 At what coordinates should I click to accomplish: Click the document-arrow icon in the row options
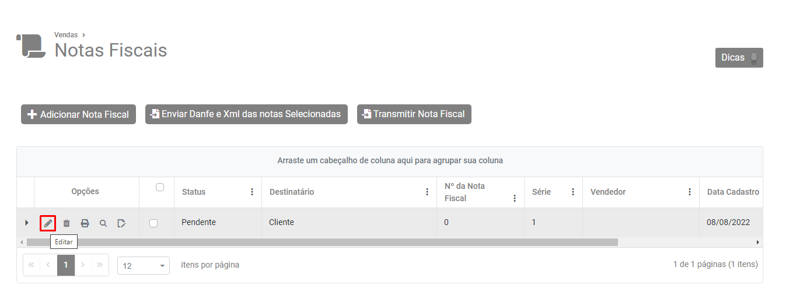coord(121,223)
